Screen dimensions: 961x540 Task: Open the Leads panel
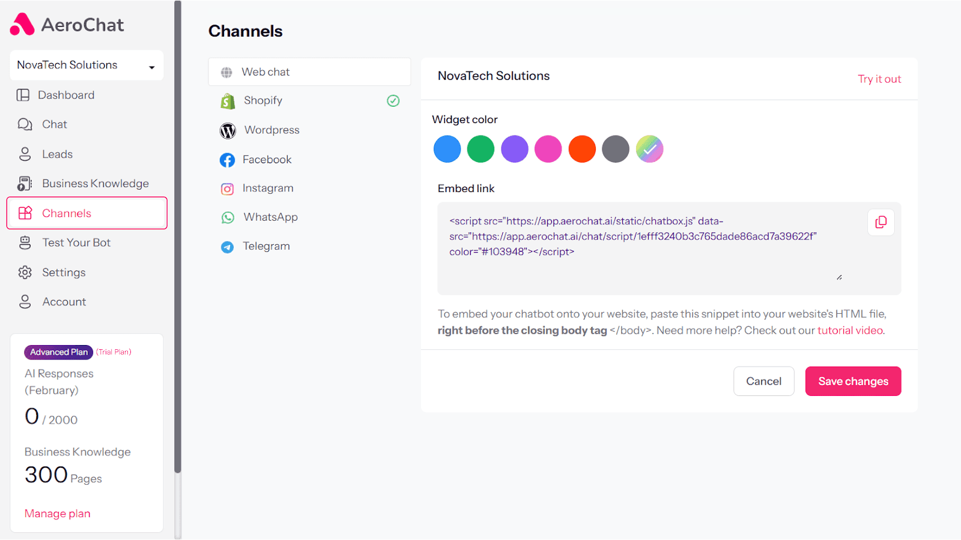coord(57,154)
